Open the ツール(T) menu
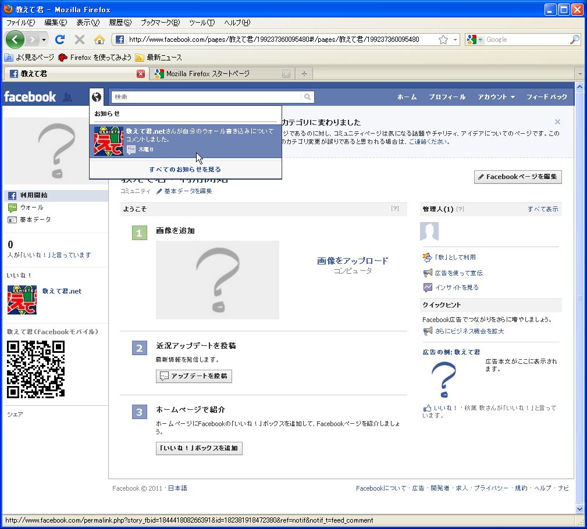 pyautogui.click(x=202, y=23)
